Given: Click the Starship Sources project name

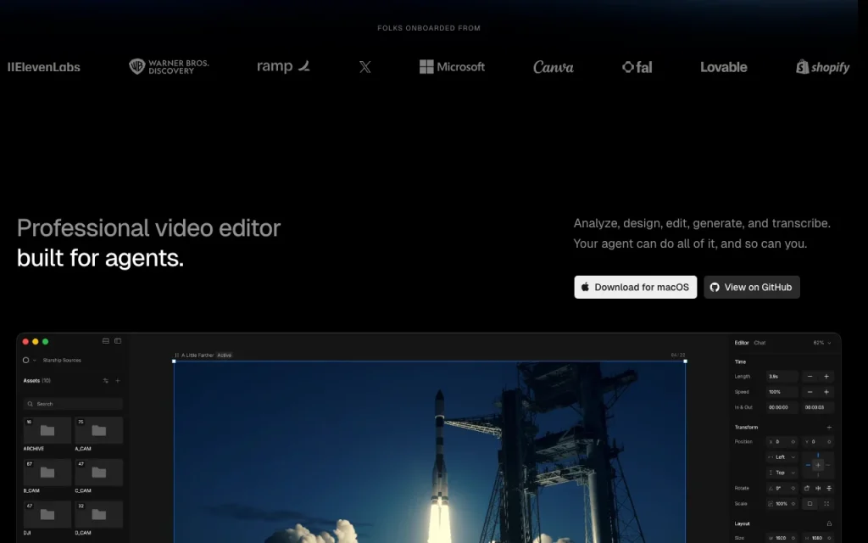Looking at the screenshot, I should 62,360.
